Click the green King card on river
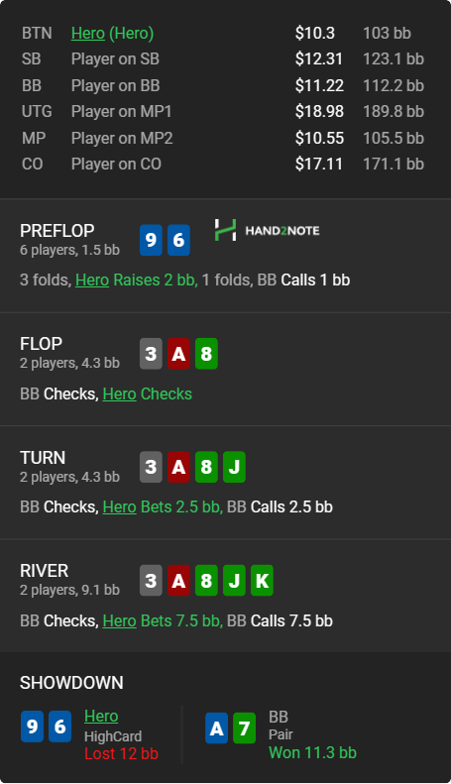This screenshot has width=451, height=784. (x=262, y=581)
